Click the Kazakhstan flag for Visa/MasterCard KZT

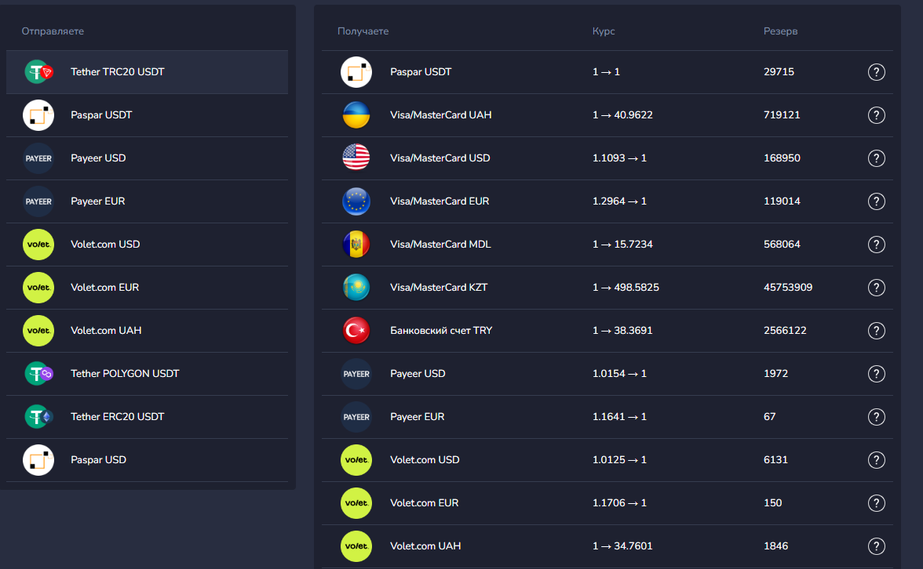(x=356, y=288)
